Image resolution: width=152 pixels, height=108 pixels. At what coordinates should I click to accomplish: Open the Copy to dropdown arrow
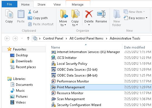(77, 25)
